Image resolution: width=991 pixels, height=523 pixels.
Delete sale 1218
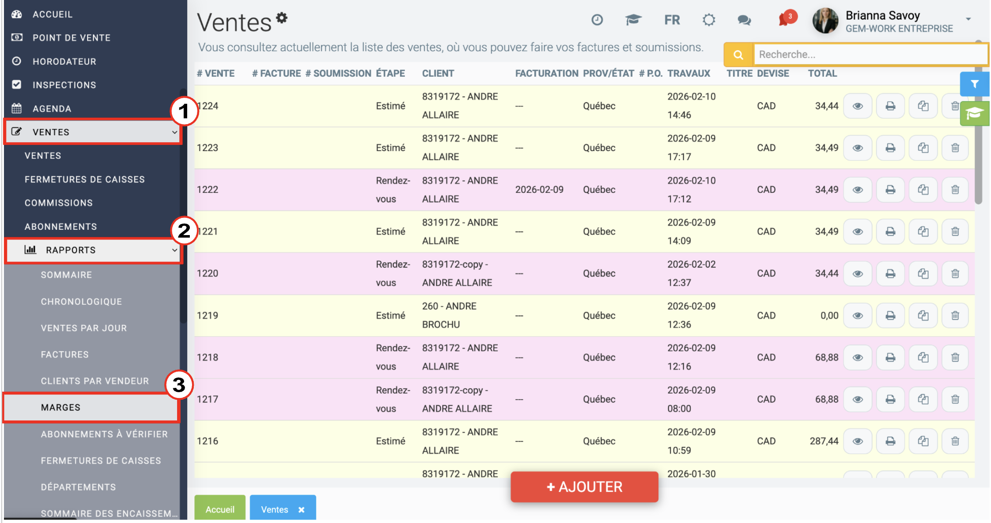[955, 357]
